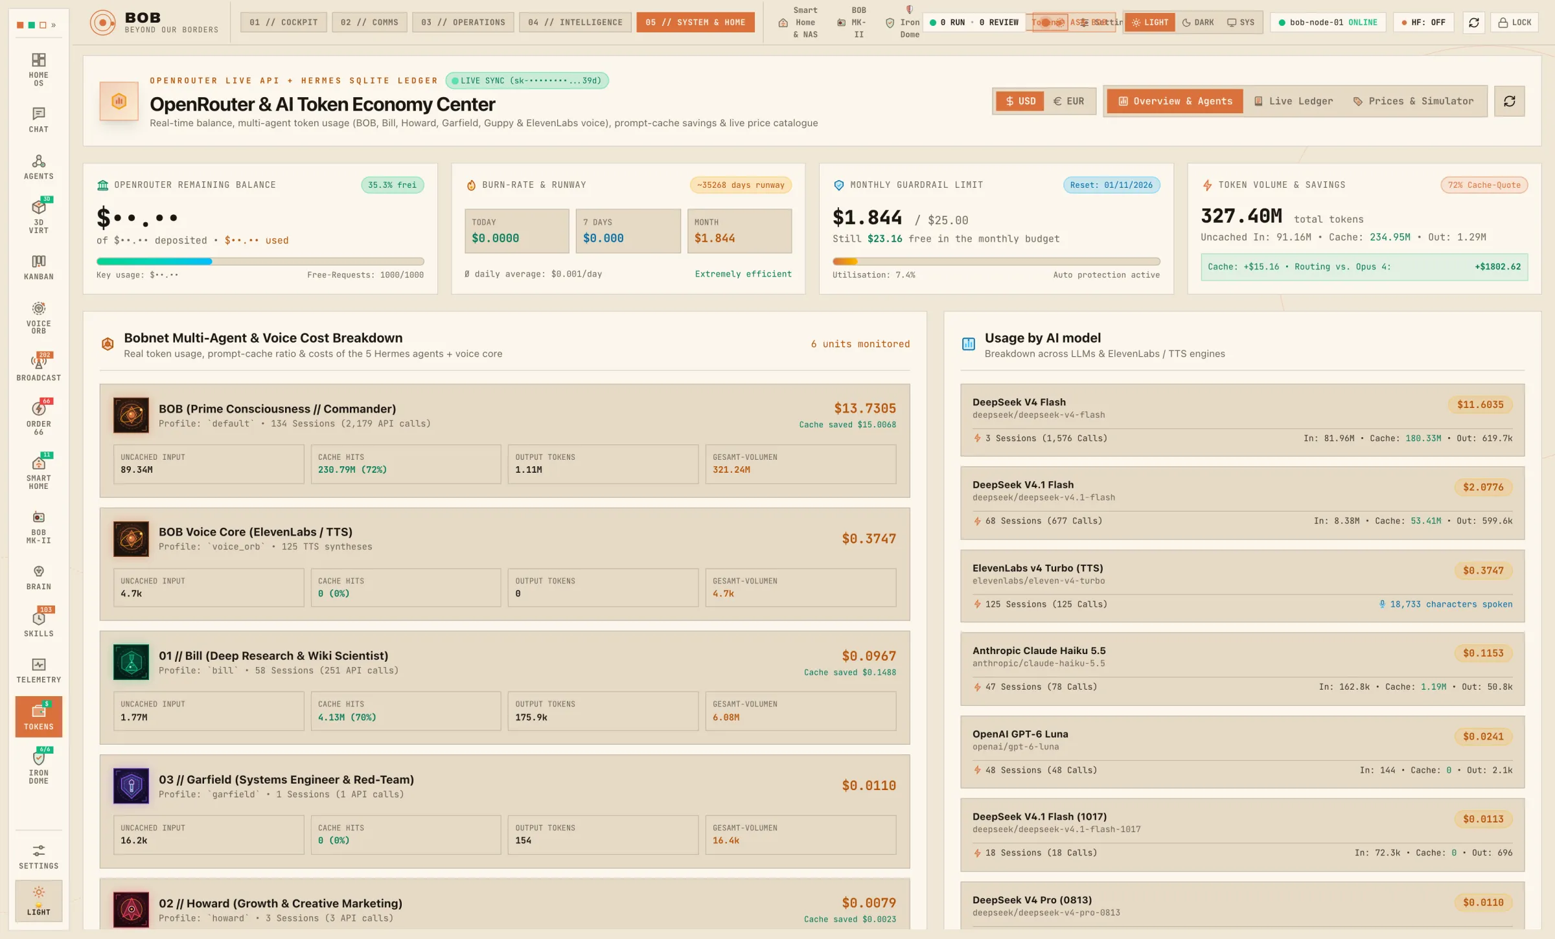Select the SYS theme option
1555x939 pixels.
coord(1241,23)
